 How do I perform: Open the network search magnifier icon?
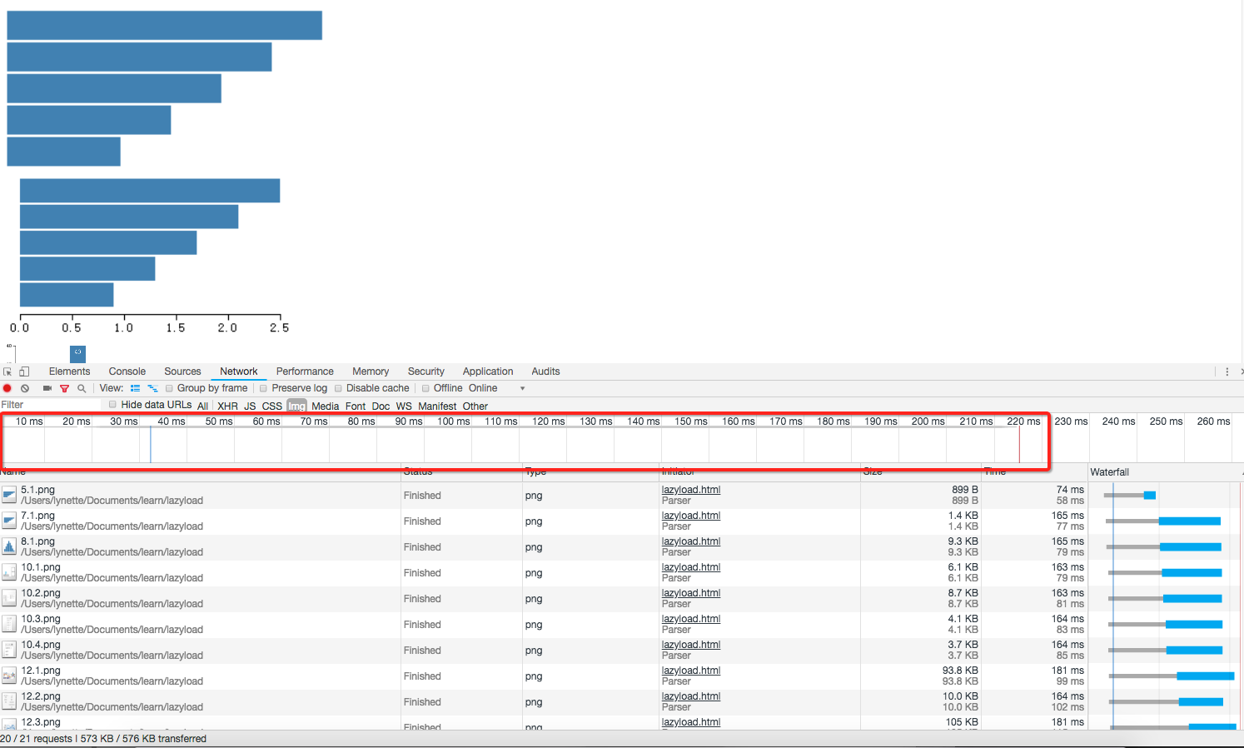82,388
